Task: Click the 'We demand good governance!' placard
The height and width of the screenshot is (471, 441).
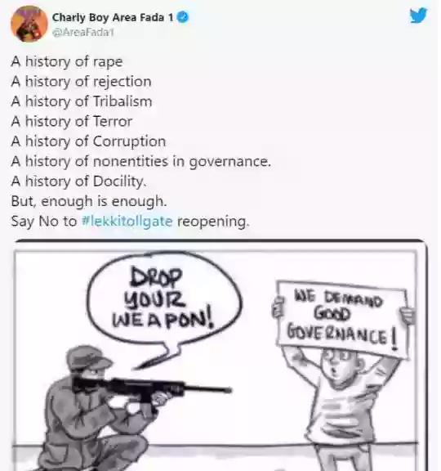Action: (341, 318)
